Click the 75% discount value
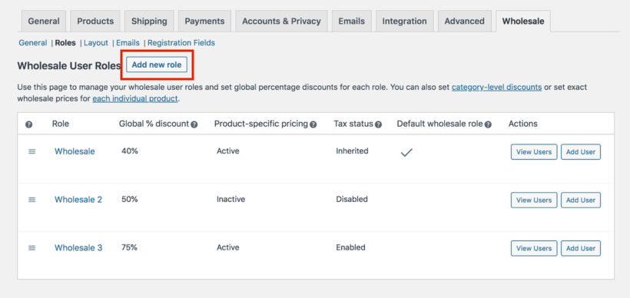The height and width of the screenshot is (298, 630). click(129, 247)
